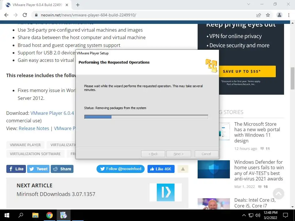
Task: Click the Next button in VMware setup
Action: [179, 154]
